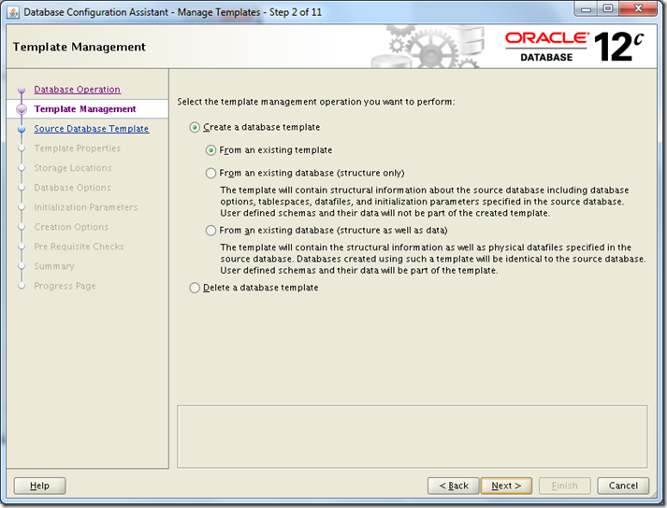Select existing database structure as well as data
Image resolution: width=667 pixels, height=508 pixels.
coord(326,231)
